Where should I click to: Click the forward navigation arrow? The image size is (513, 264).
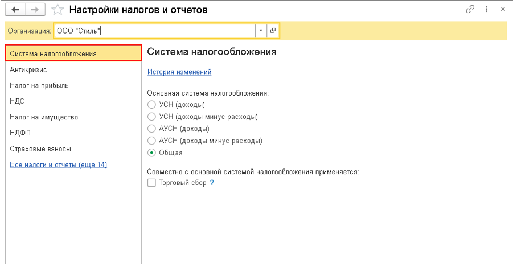[35, 10]
